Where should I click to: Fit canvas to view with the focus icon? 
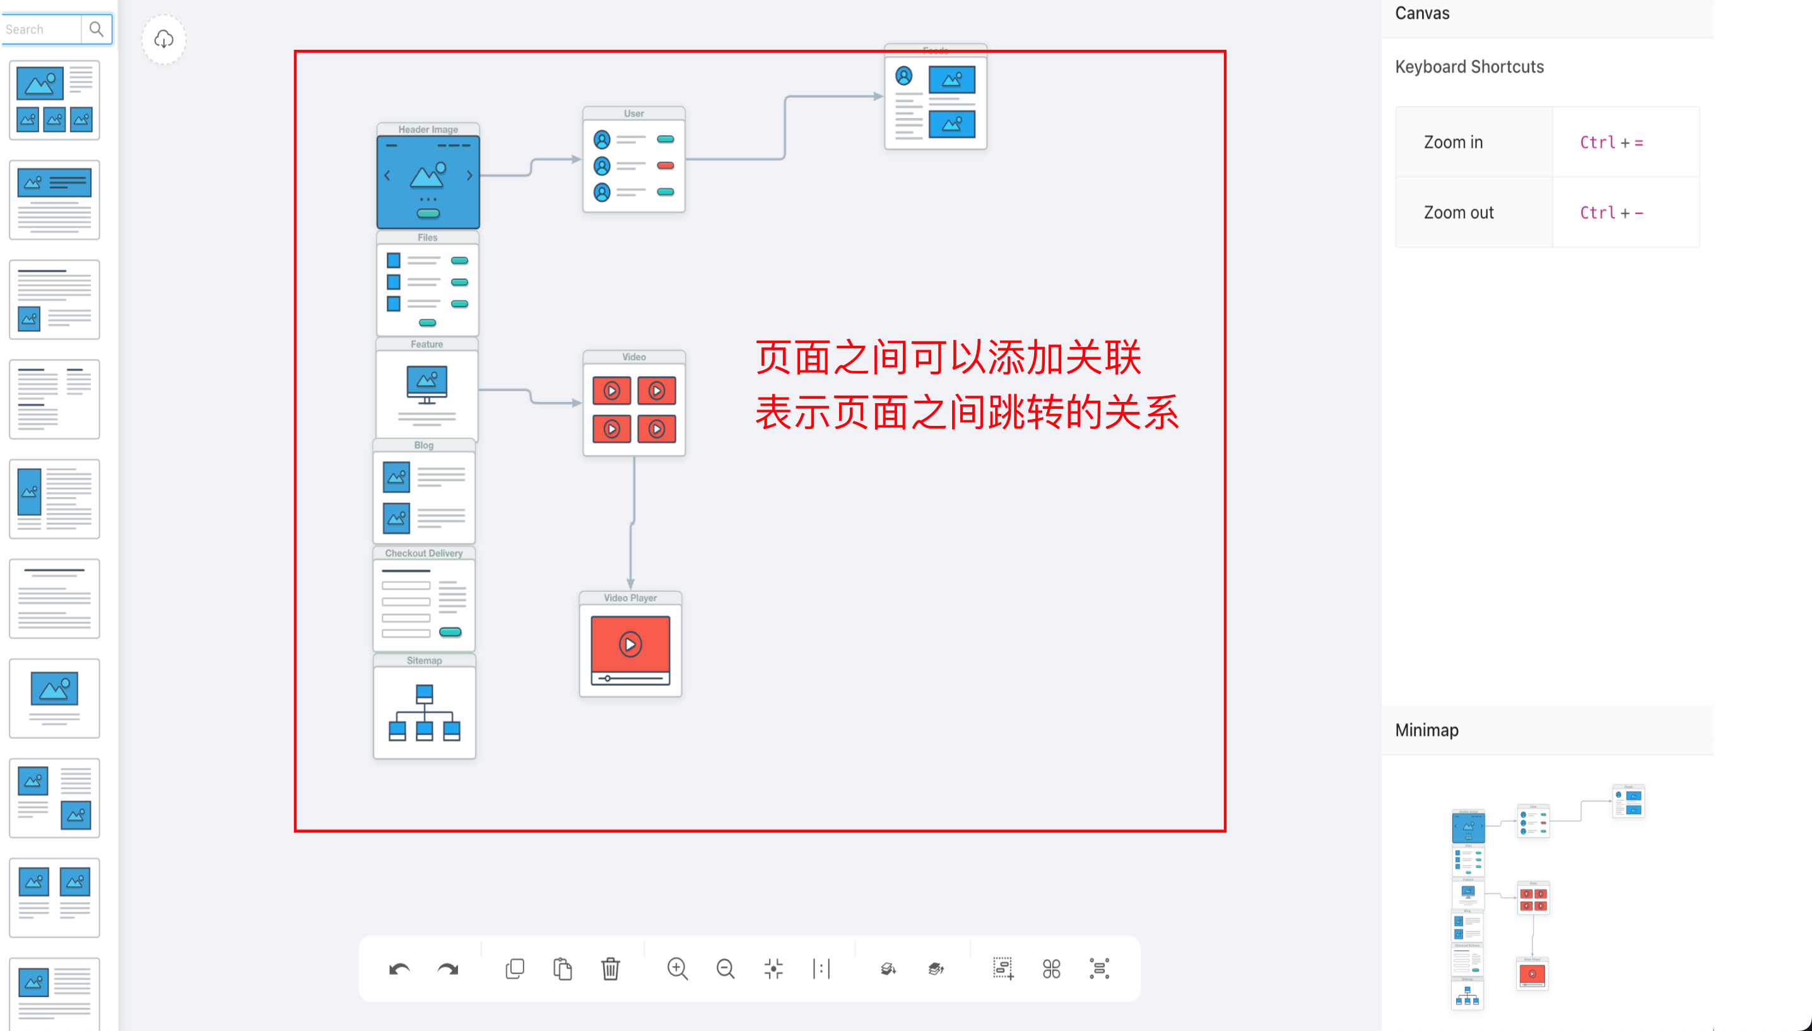click(774, 969)
